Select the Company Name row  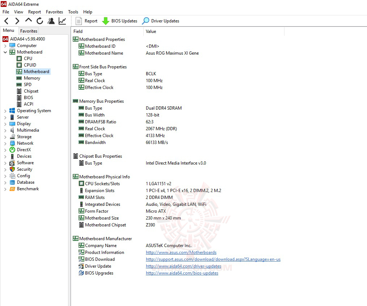pyautogui.click(x=178, y=246)
